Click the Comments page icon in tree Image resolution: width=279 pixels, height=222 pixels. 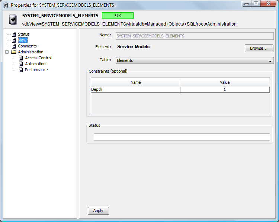14,46
